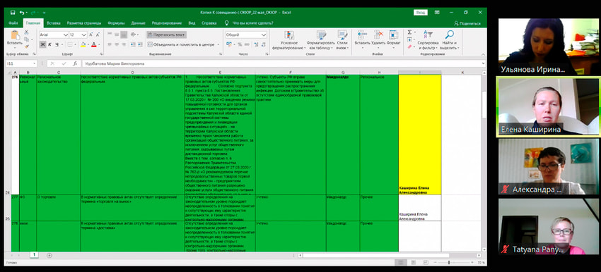This screenshot has height=272, width=601.
Task: Open the Файл tab
Action: [x=13, y=23]
